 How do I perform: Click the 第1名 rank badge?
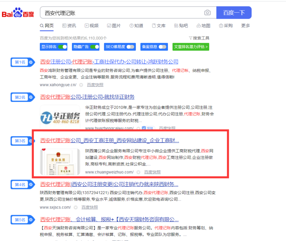(x=20, y=62)
